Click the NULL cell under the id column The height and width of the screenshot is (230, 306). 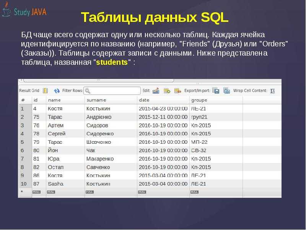[36, 192]
